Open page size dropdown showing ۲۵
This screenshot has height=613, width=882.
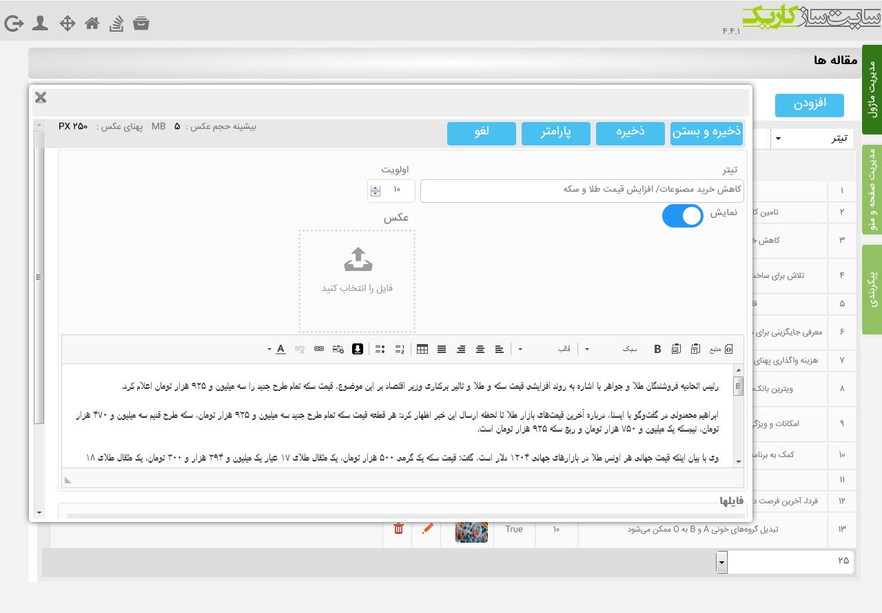(785, 562)
